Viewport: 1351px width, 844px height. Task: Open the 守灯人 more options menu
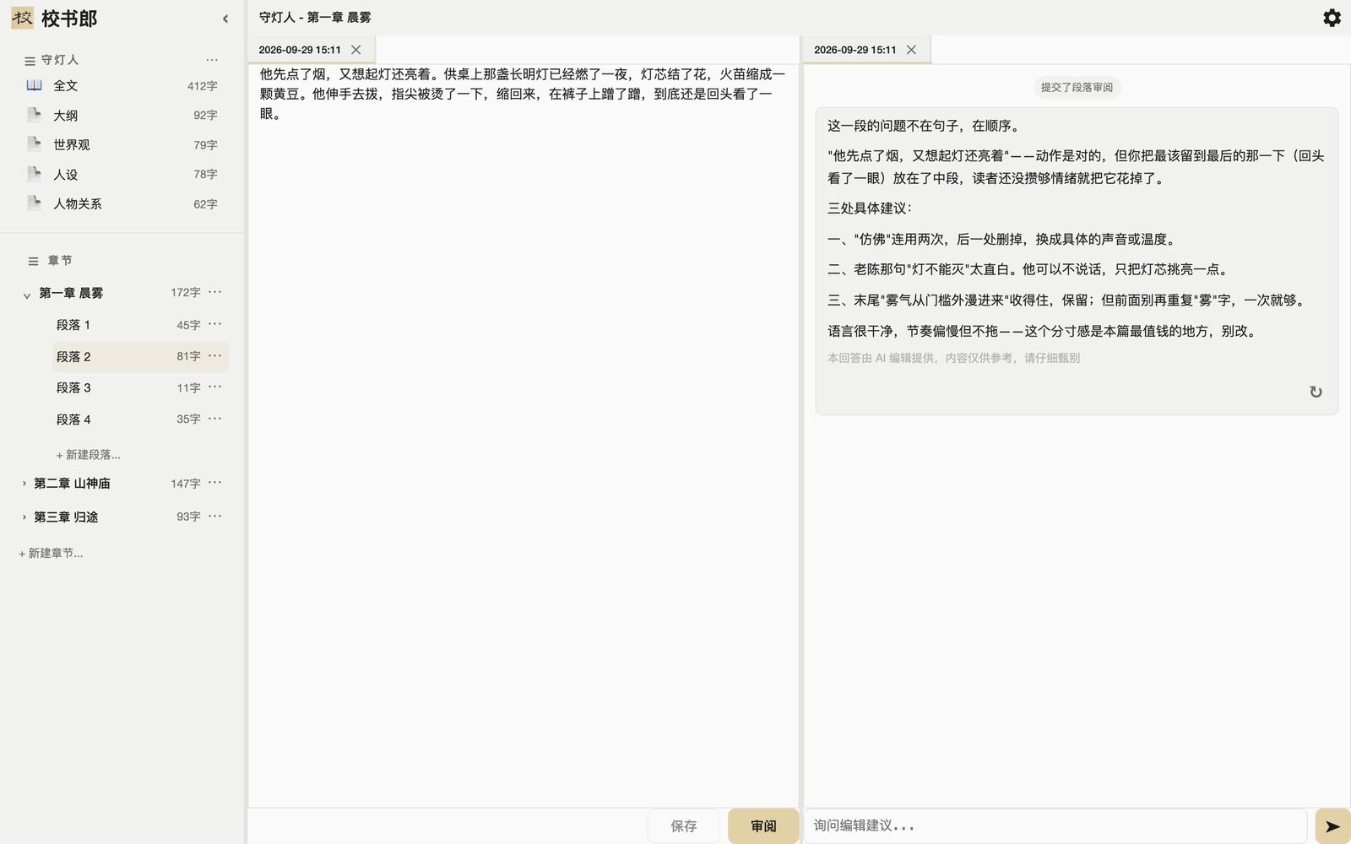point(212,60)
